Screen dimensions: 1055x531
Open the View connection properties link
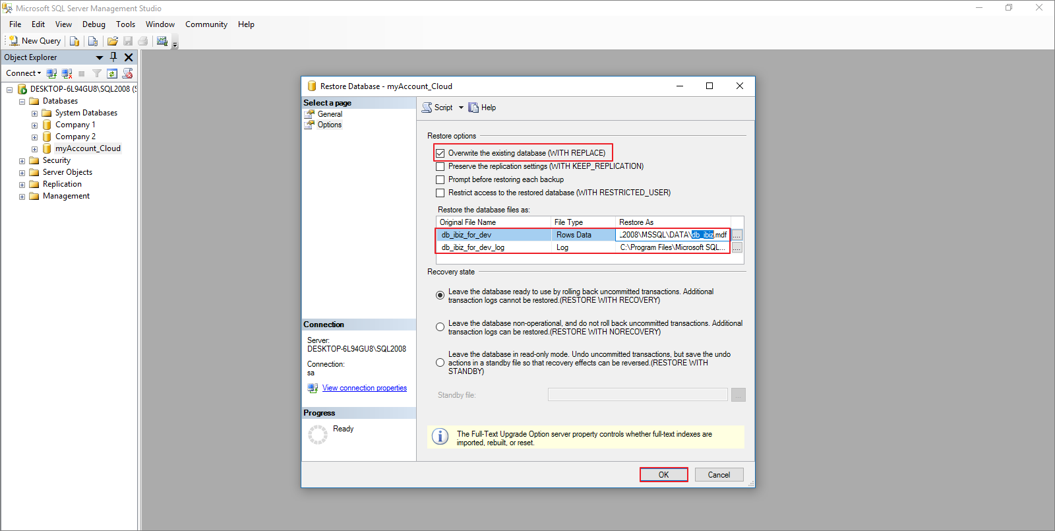click(365, 388)
